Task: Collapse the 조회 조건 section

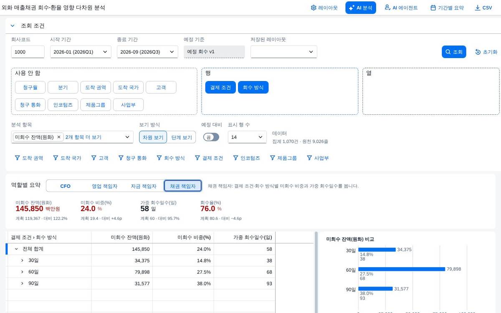Action: pyautogui.click(x=13, y=26)
